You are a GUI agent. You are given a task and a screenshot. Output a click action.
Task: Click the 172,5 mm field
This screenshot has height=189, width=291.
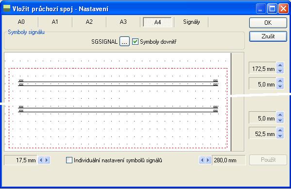pyautogui.click(x=262, y=68)
